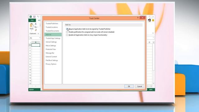The height and width of the screenshot is (112, 199).
Task: Click the next sheet navigation arrow
Action: 35,86
